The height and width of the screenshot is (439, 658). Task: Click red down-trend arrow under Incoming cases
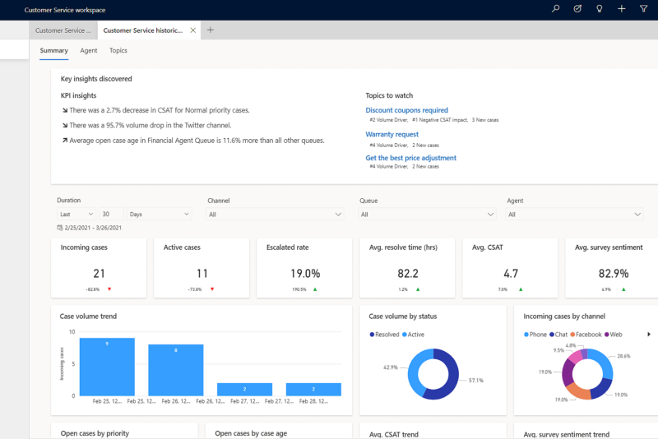[109, 289]
